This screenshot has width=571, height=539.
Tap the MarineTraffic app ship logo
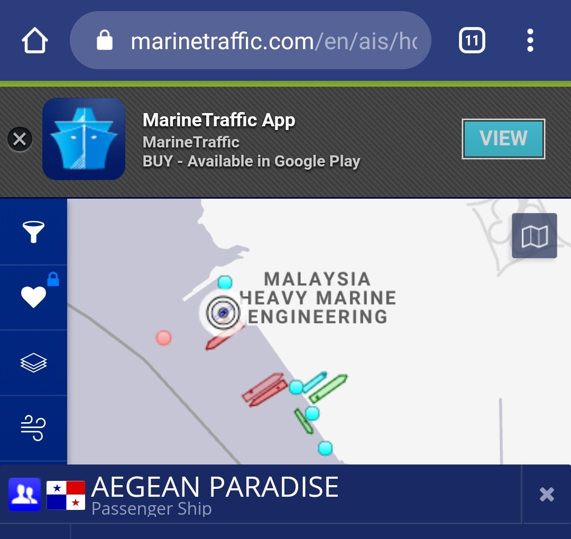(x=84, y=138)
